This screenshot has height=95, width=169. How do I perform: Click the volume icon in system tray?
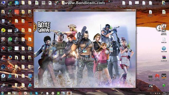(159, 93)
